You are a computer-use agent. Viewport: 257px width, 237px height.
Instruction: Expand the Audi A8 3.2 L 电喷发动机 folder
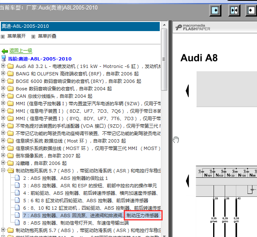(3, 66)
